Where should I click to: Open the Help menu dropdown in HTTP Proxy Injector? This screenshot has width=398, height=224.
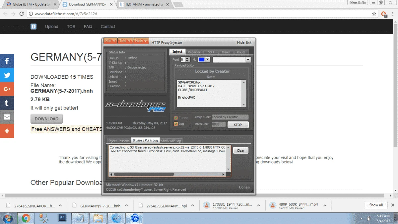coord(141,41)
